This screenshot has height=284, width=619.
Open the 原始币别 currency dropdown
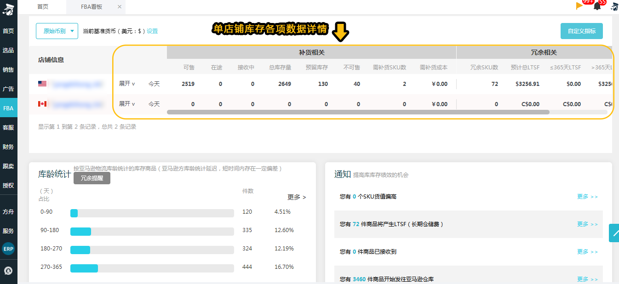click(x=57, y=31)
